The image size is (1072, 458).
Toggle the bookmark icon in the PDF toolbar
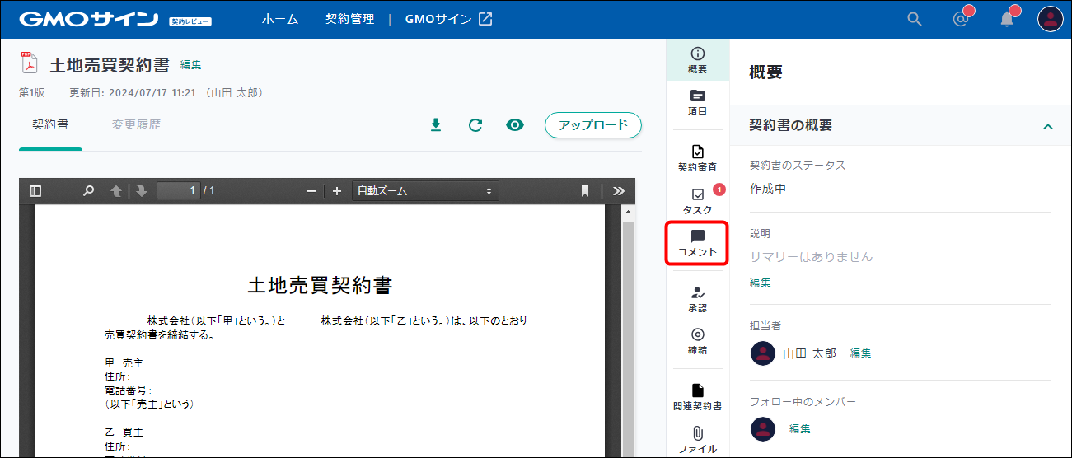tap(585, 191)
